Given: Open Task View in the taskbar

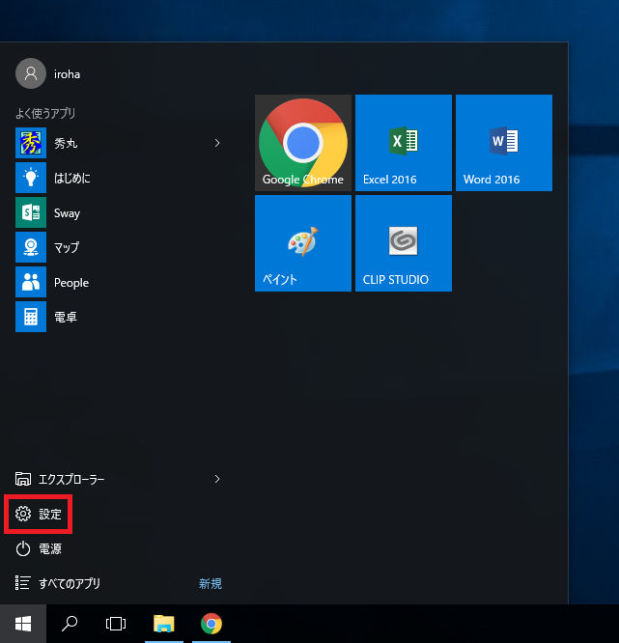Looking at the screenshot, I should pos(116,624).
